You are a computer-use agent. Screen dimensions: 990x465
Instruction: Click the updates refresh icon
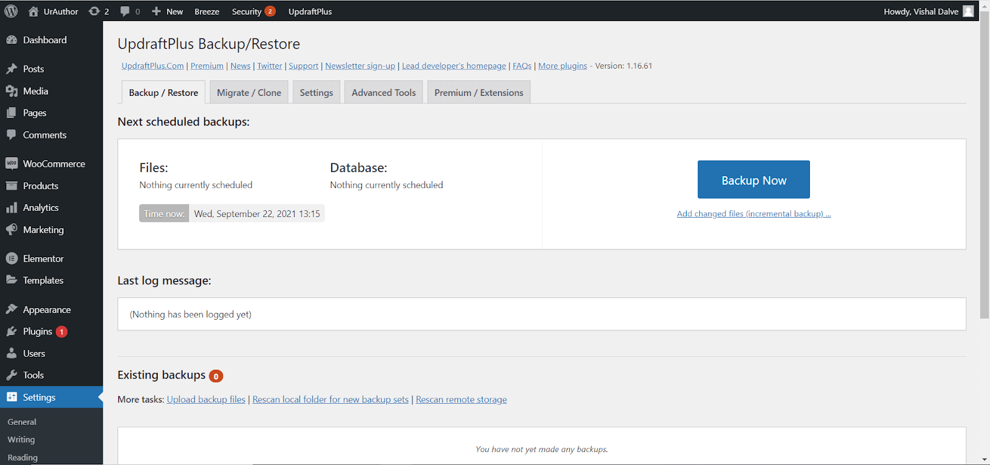[x=94, y=11]
